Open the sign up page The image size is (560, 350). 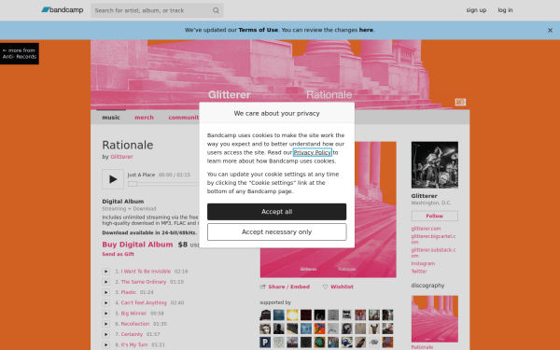tap(476, 10)
